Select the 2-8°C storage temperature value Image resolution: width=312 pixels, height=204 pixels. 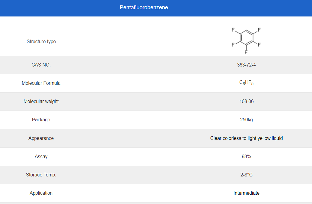tap(246, 175)
